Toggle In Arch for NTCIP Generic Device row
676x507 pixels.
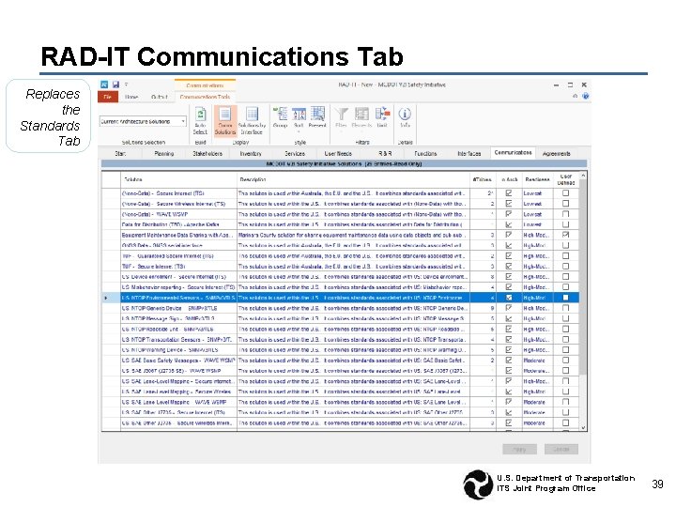click(x=509, y=308)
